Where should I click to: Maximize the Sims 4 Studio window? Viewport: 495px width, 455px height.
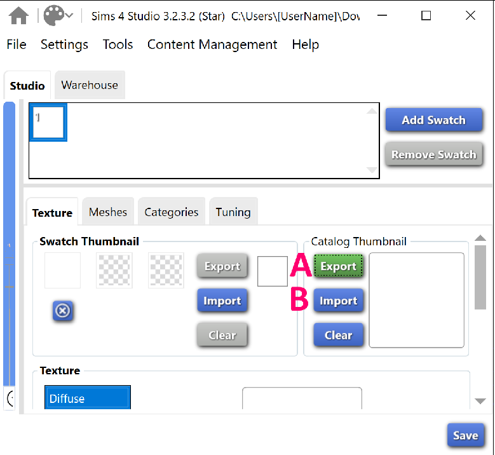click(426, 15)
